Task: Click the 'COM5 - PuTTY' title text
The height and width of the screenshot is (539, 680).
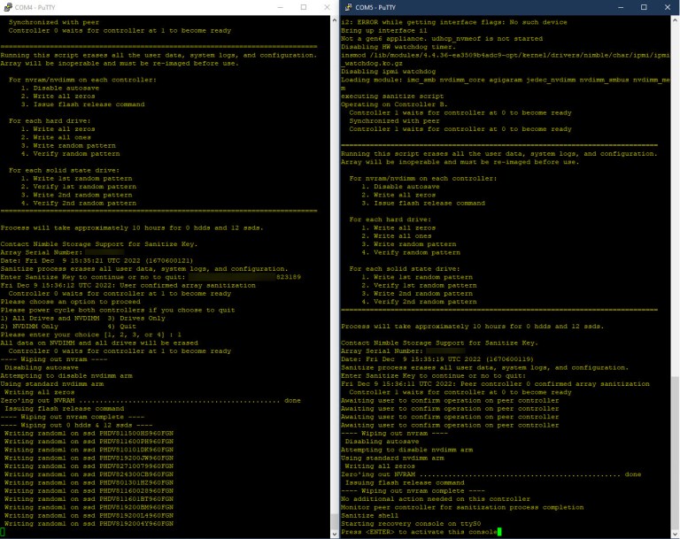Action: tap(375, 7)
